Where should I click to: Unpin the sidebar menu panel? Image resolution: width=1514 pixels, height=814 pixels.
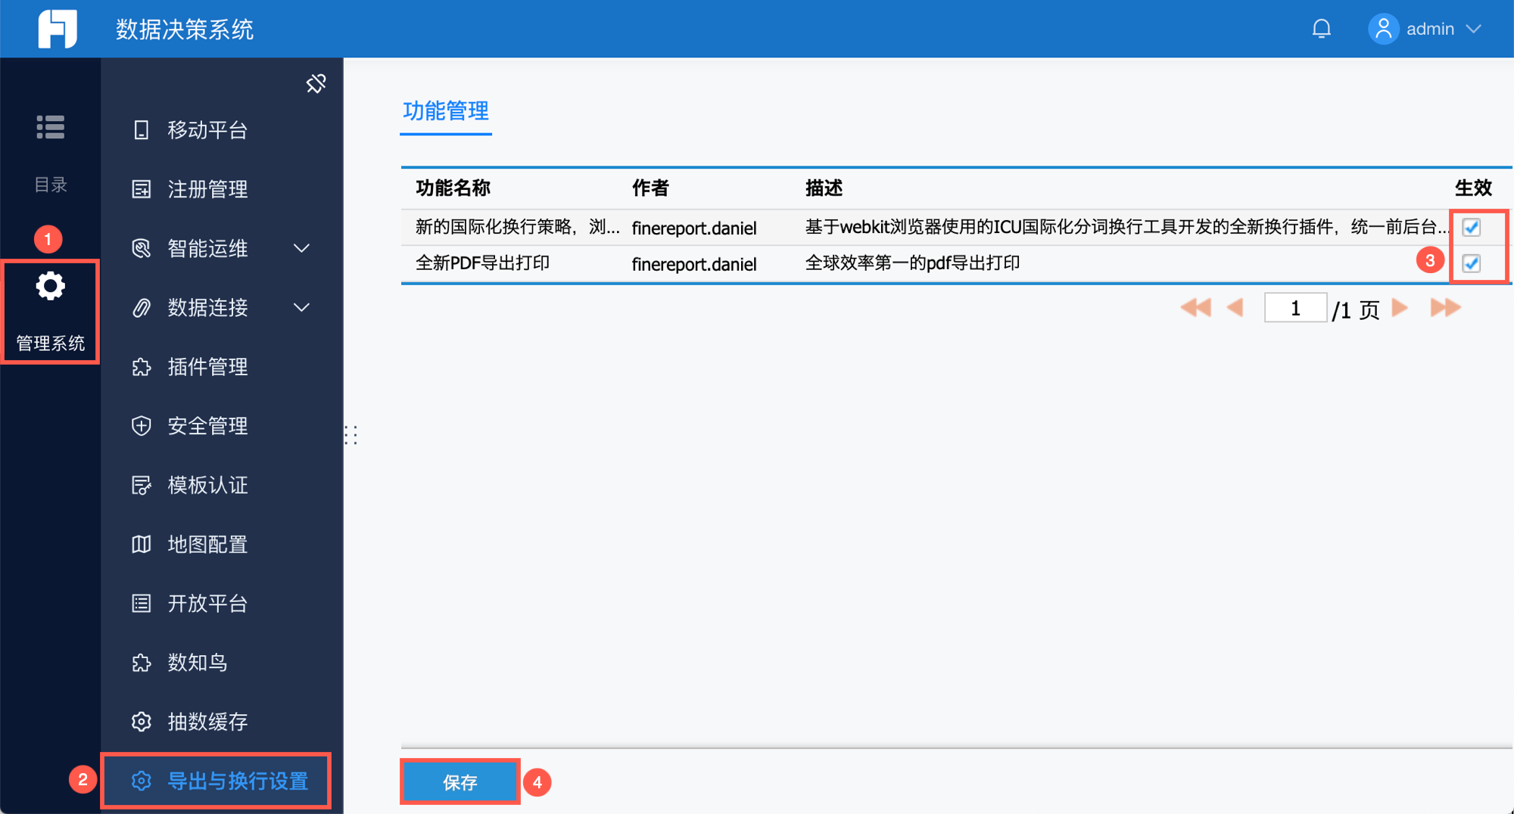[316, 83]
